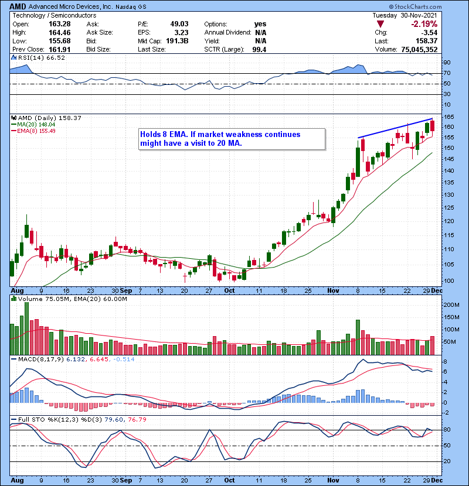
Task: Click the EMA(8) 155.49 legend text
Action: 36,131
